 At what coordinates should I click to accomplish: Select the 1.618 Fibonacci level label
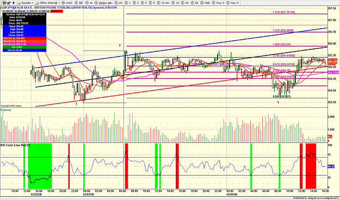(283, 12)
